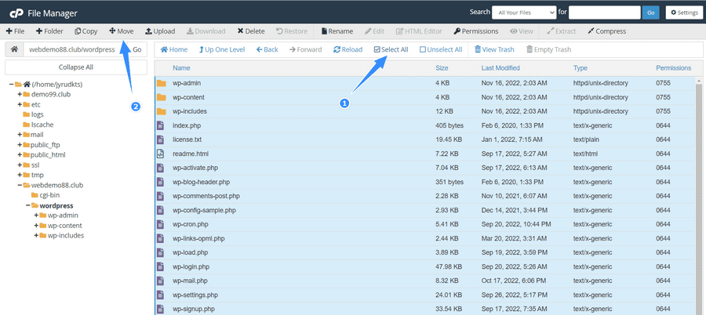The image size is (706, 315).
Task: Expand the etc tree folder
Action: (20, 104)
